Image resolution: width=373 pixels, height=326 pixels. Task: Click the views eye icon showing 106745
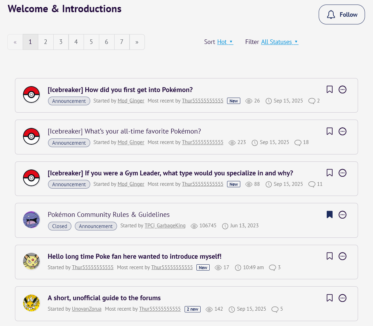194,226
